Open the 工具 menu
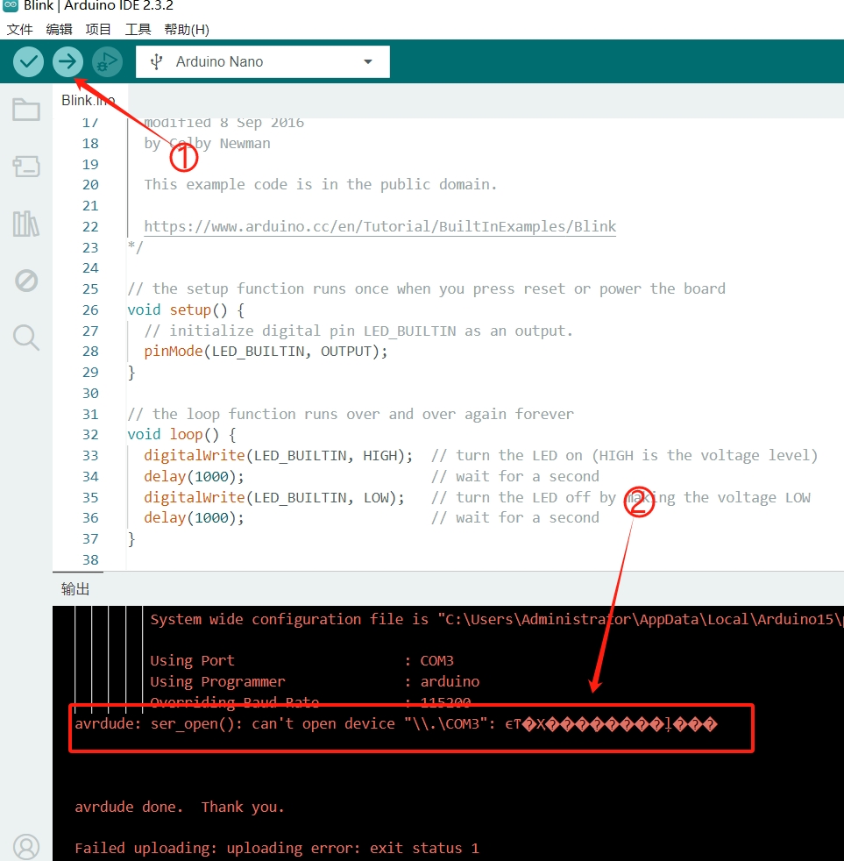The height and width of the screenshot is (861, 844). (138, 29)
